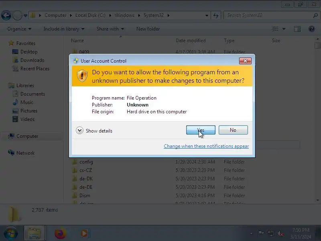The width and height of the screenshot is (321, 241).
Task: Open address bar previous locations dropdown
Action: [x=207, y=15]
